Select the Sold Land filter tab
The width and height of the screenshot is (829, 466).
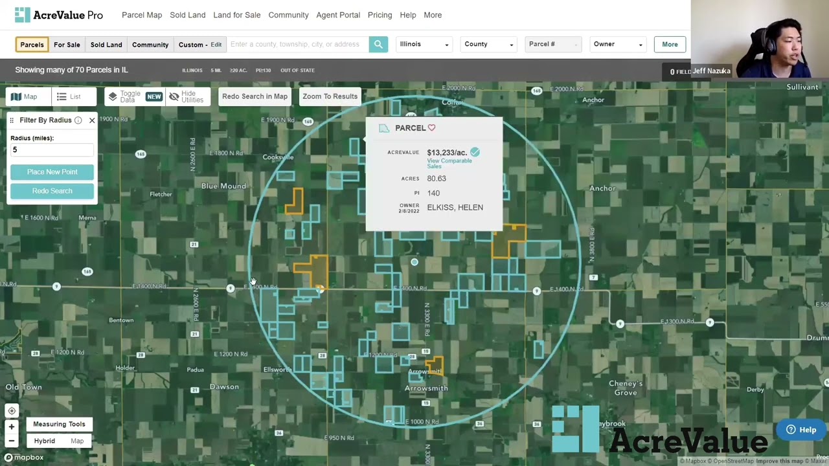(x=106, y=45)
